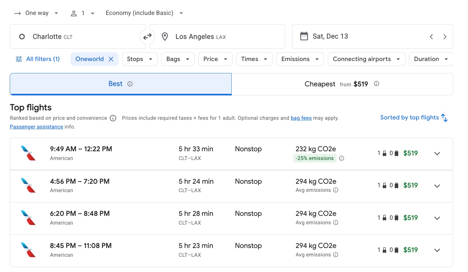Viewport: 468px width, 272px height.
Task: Click the Avg emissions info icon on second flight
Action: [336, 190]
